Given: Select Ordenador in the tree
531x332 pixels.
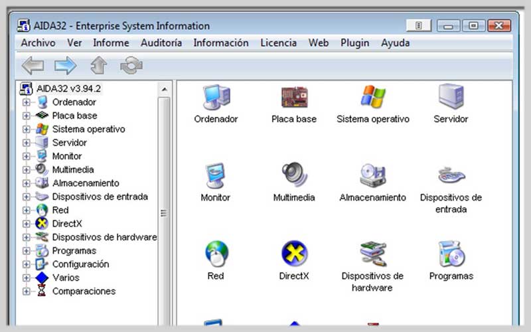Looking at the screenshot, I should (74, 102).
